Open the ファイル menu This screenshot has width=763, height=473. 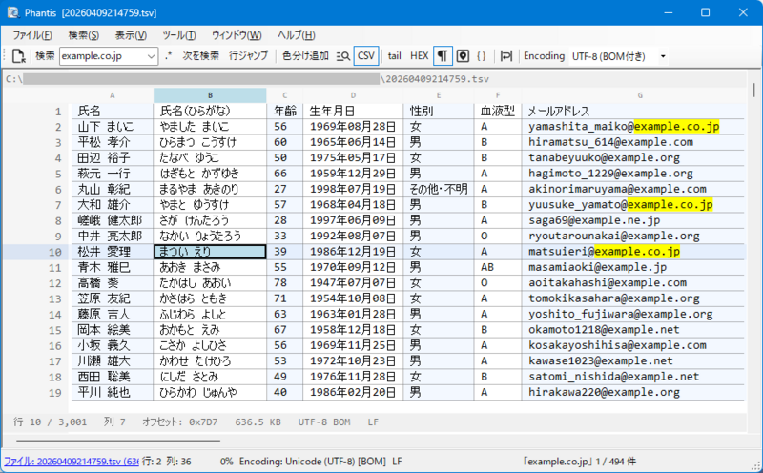(32, 35)
